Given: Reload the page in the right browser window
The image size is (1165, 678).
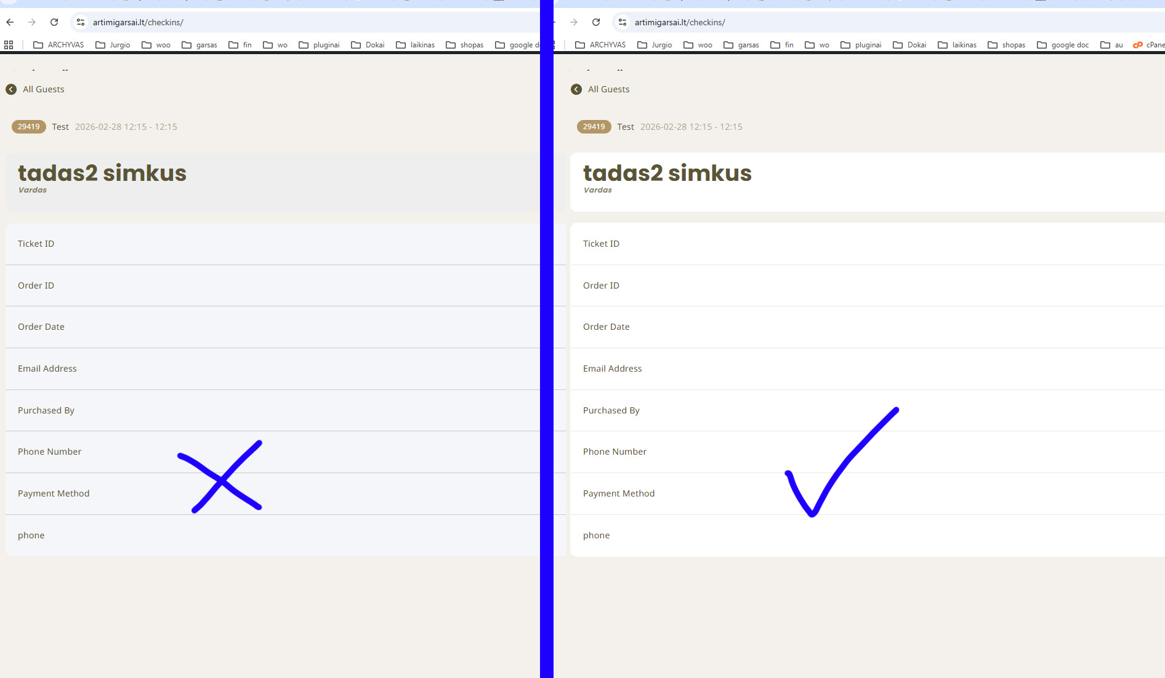Looking at the screenshot, I should 596,22.
